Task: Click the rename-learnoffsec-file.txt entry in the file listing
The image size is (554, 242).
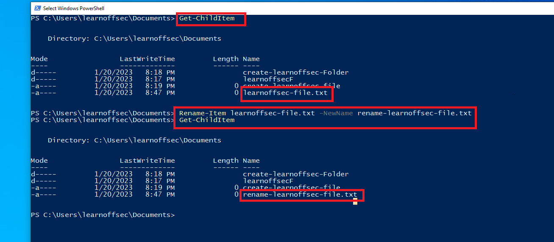Action: tap(300, 195)
